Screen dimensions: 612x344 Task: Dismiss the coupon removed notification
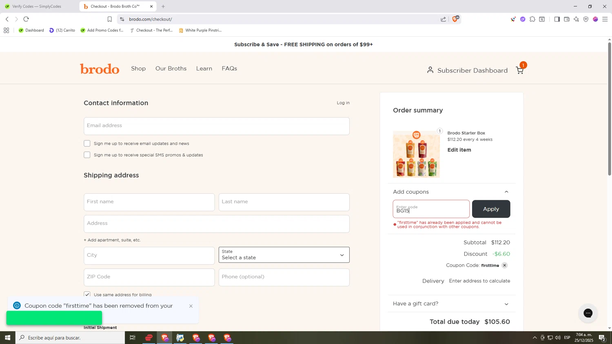pos(191,306)
